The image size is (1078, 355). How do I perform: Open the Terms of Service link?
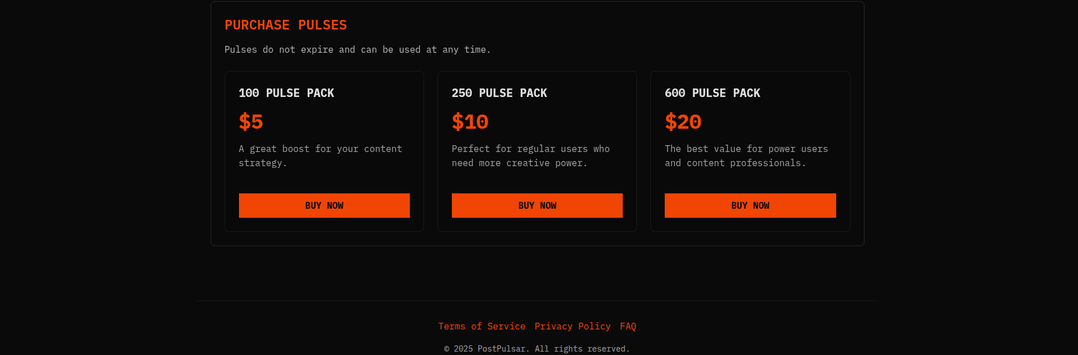coord(481,326)
